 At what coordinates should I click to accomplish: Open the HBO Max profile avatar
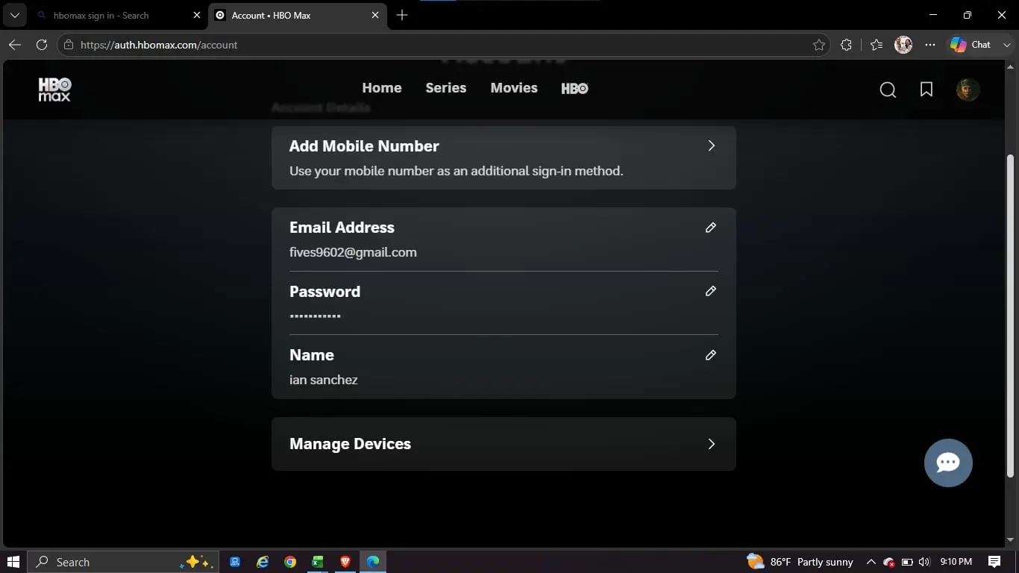968,90
